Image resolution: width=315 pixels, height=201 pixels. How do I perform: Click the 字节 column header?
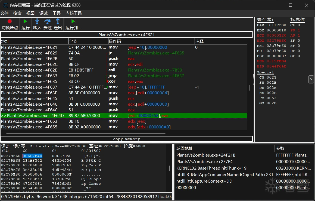pos(88,41)
